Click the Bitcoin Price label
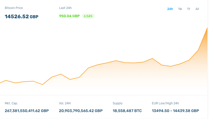Viewport: 209px width, 119px height. [14, 8]
